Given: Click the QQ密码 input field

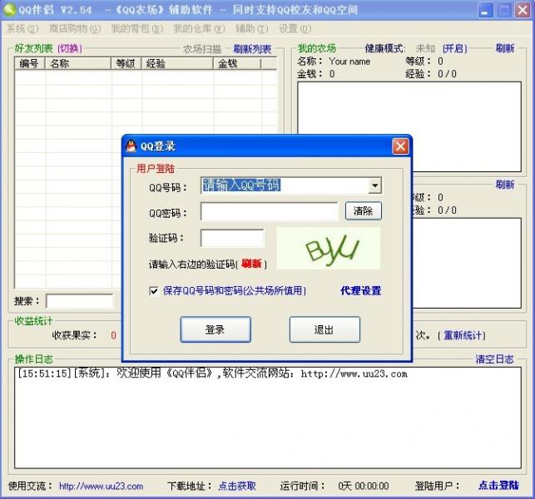Looking at the screenshot, I should point(270,212).
